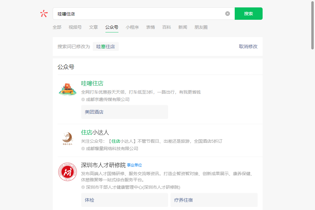
Task: Click the vertical scrollbar thumb
Action: (313, 25)
